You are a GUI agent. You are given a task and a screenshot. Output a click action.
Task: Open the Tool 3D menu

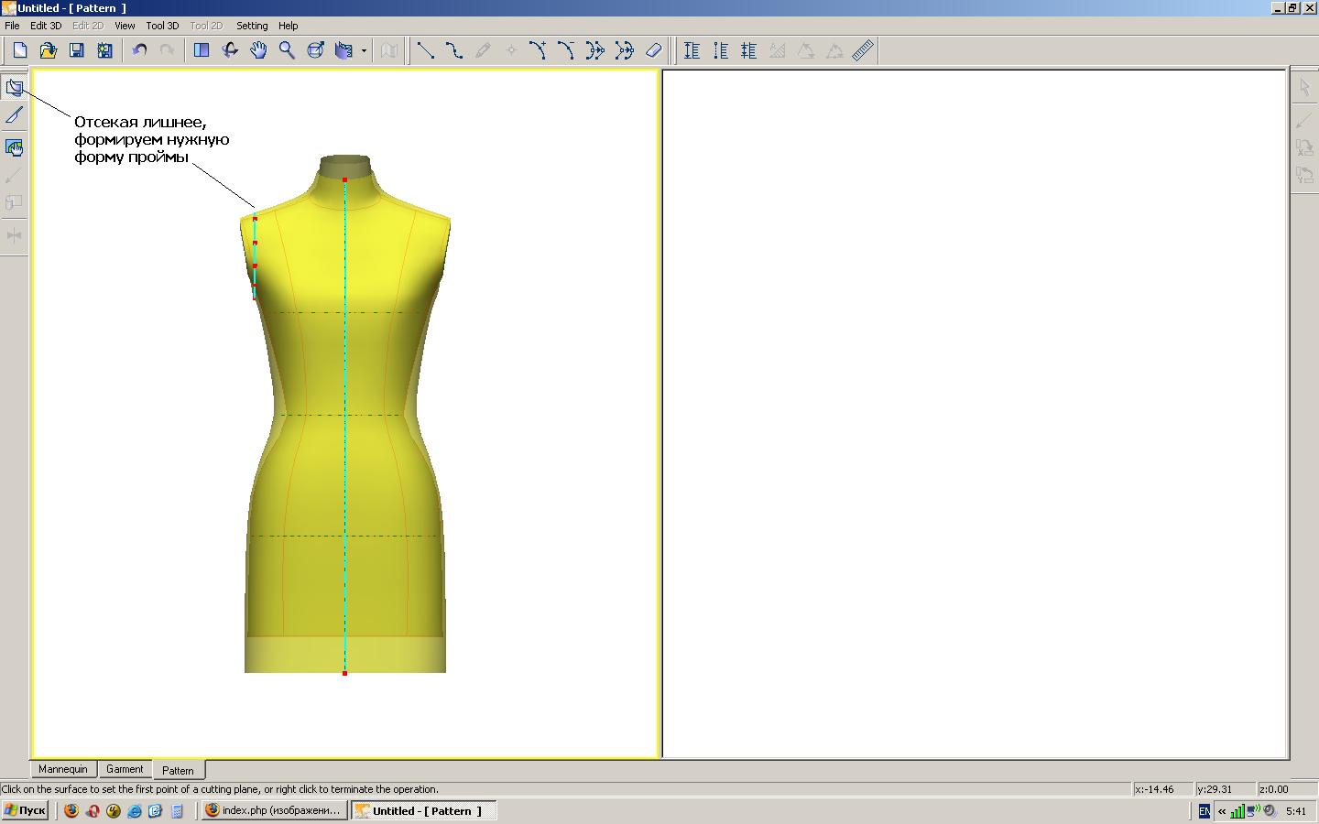tap(162, 26)
